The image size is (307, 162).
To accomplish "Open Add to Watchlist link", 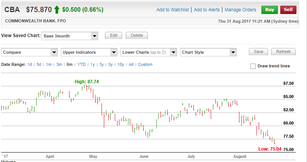I will 173,10.
